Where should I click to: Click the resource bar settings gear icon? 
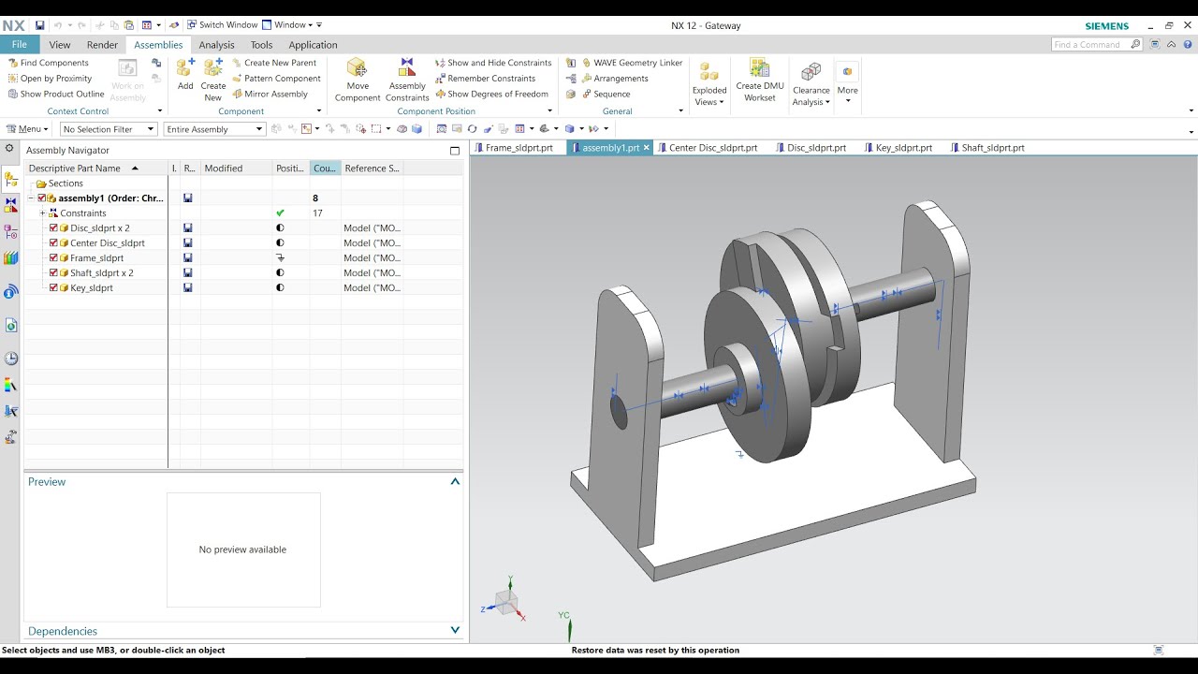tap(9, 149)
